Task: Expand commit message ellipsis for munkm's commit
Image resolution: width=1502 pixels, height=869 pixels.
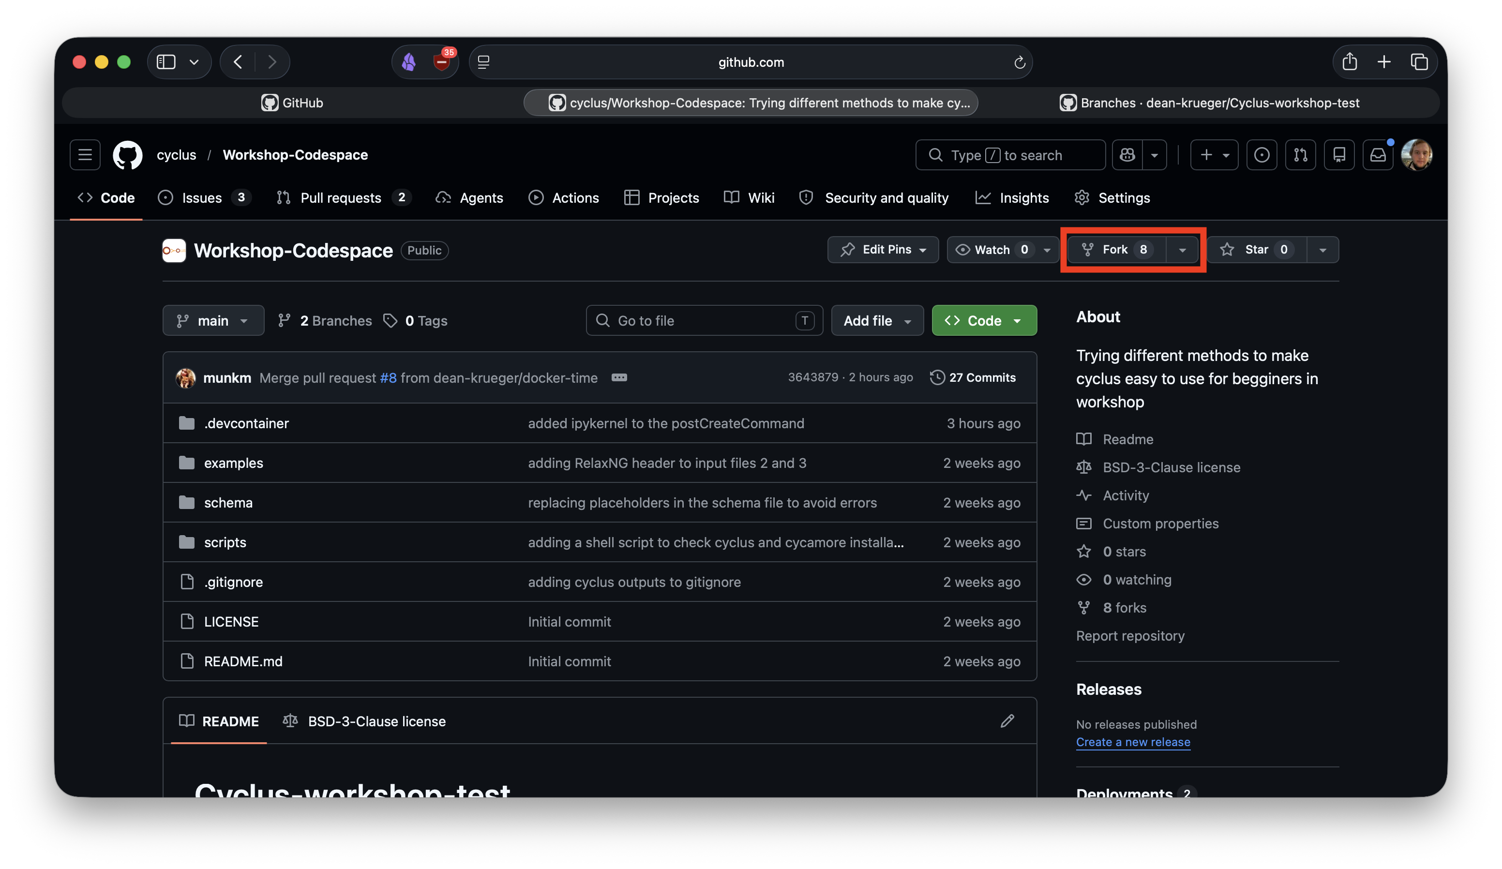Action: tap(619, 377)
